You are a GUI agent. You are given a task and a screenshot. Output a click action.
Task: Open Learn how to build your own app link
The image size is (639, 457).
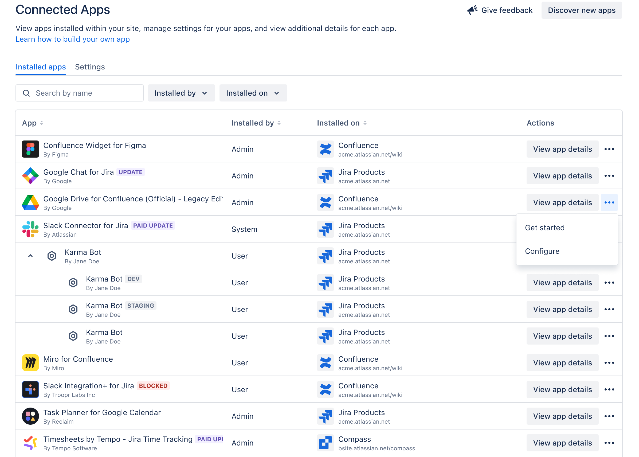[x=73, y=39]
